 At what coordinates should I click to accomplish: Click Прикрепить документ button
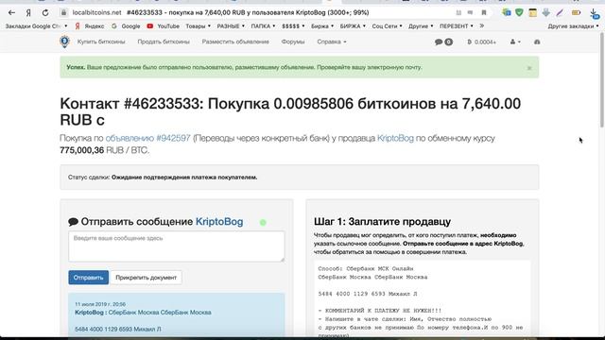point(146,278)
